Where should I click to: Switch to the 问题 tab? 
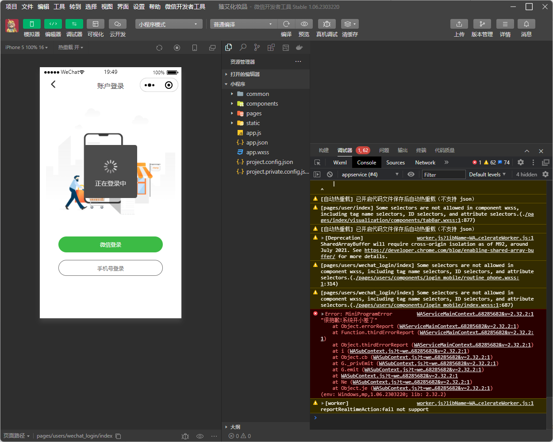(x=384, y=150)
